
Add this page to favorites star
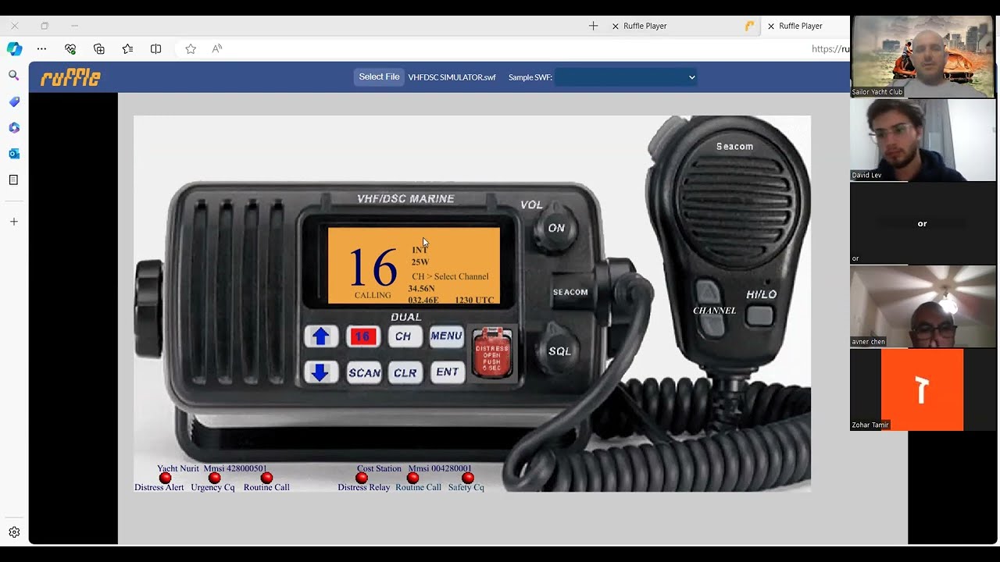pyautogui.click(x=191, y=48)
